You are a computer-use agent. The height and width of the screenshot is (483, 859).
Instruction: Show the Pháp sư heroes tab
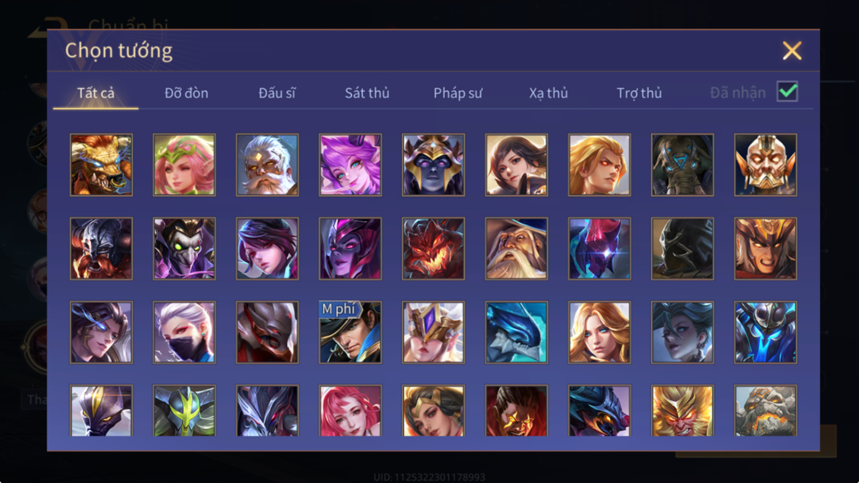point(457,93)
